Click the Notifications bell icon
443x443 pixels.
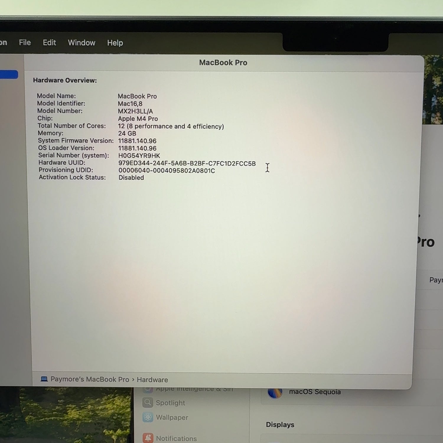click(x=148, y=438)
